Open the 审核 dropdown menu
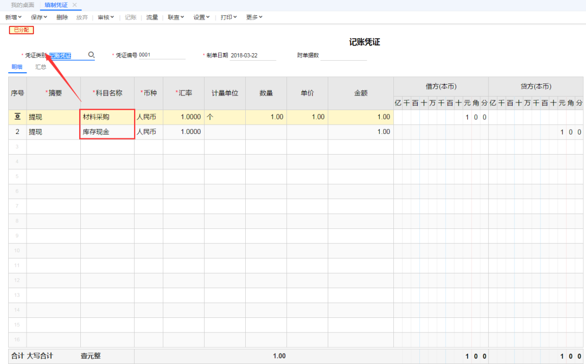Image resolution: width=586 pixels, height=364 pixels. 106,17
